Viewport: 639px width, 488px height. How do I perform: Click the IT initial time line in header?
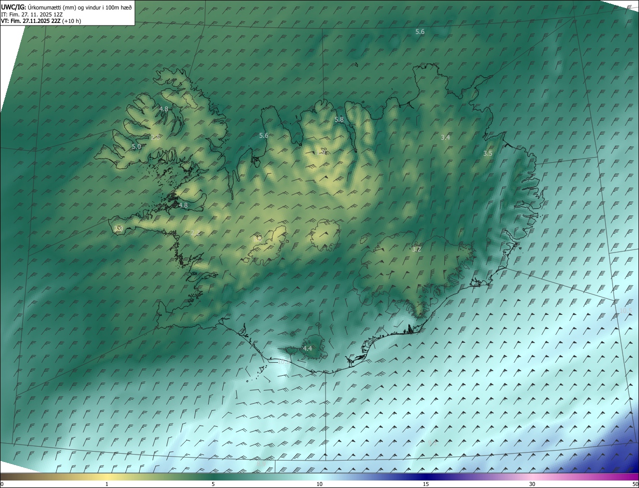pos(32,14)
